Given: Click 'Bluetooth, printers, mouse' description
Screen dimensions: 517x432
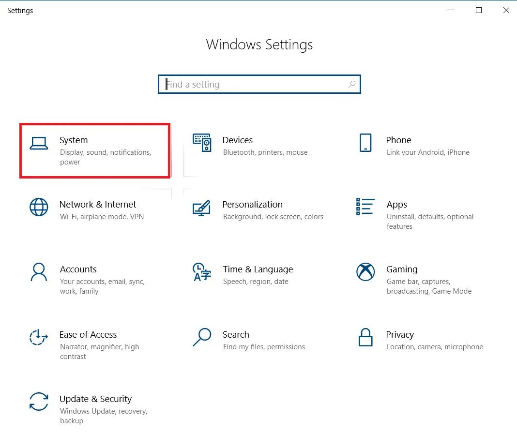Looking at the screenshot, I should click(x=265, y=152).
